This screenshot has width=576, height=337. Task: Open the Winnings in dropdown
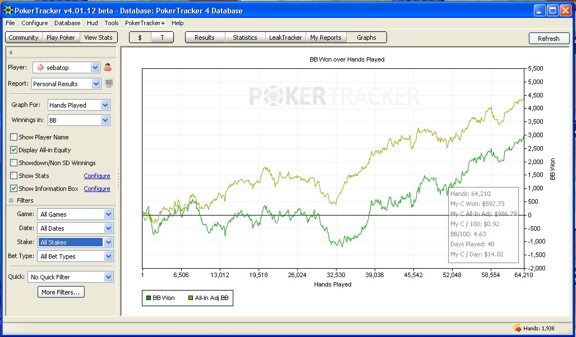coord(105,120)
